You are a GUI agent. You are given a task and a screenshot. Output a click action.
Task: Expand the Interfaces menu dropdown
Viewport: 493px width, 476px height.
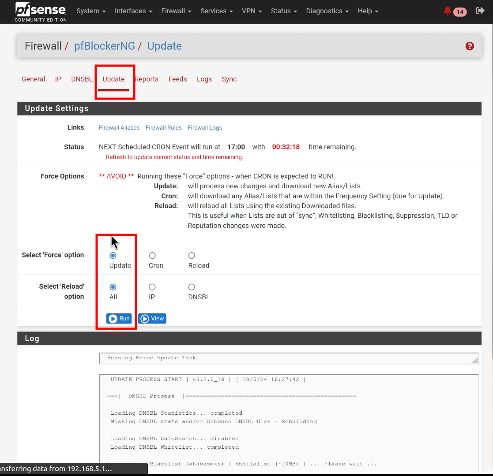tap(133, 11)
